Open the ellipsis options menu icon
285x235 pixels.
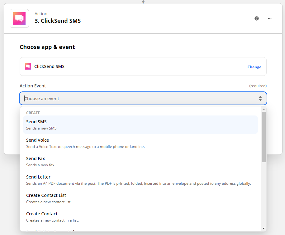point(269,18)
